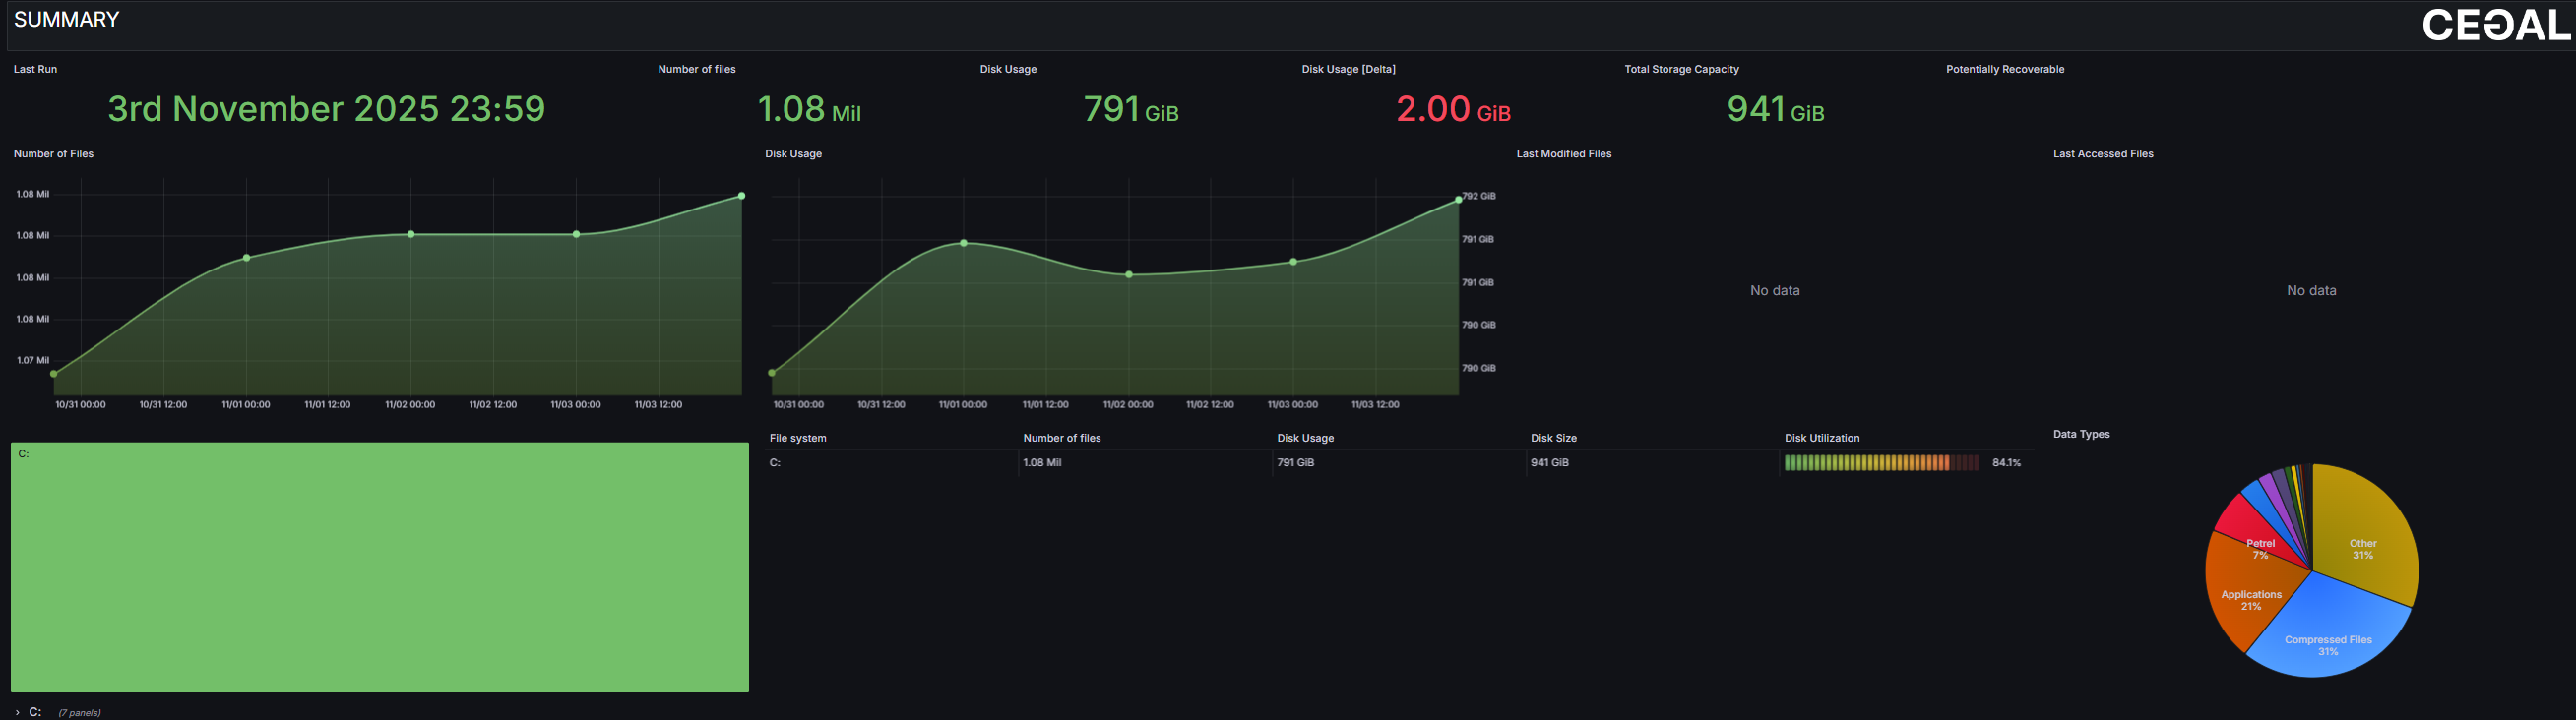Viewport: 2576px width, 720px height.
Task: Click the last data point on Number of Files graph
Action: 741,196
